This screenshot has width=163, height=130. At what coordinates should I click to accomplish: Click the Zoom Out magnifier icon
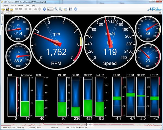click(x=60, y=9)
